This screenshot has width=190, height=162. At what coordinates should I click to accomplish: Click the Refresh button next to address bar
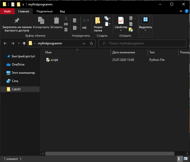(92, 43)
